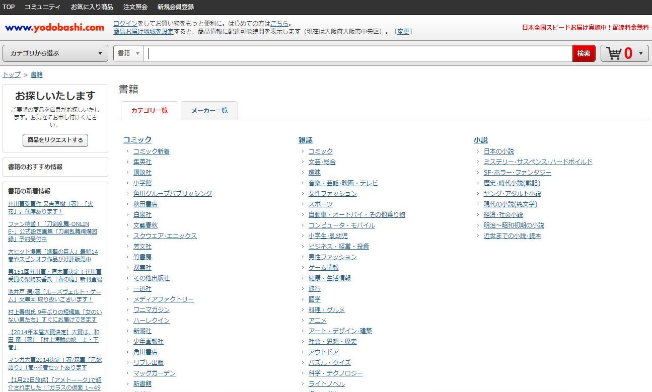Screen dimensions: 652x392
Task: Switch to the メーカー一覧 tab
Action: pos(209,111)
